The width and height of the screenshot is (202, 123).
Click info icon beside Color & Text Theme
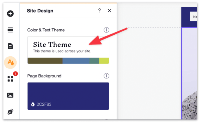tap(106, 30)
